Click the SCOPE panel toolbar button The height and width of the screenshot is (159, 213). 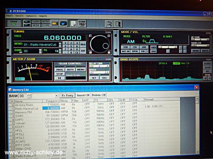point(46,25)
